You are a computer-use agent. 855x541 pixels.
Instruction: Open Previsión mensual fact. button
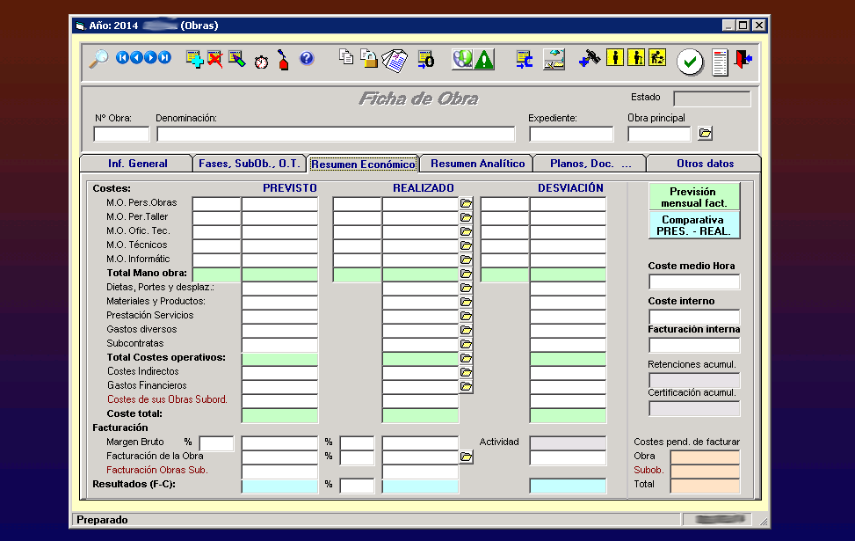click(x=694, y=197)
